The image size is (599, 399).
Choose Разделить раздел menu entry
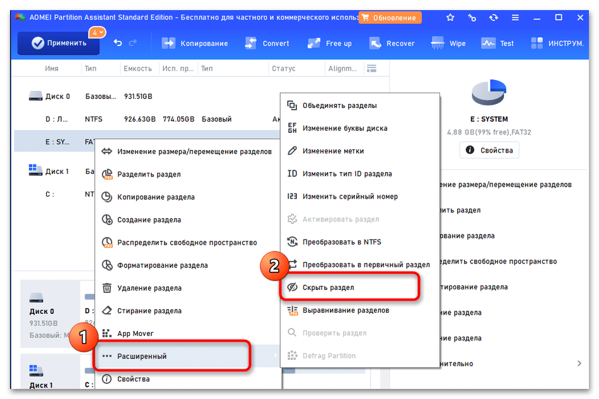188,175
